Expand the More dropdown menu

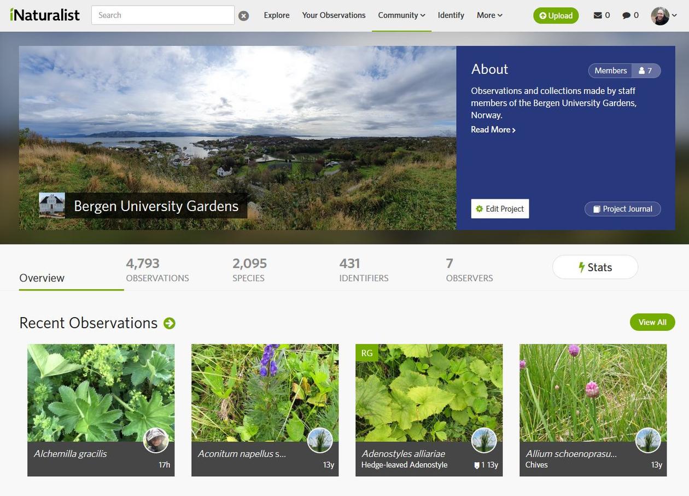pos(489,15)
